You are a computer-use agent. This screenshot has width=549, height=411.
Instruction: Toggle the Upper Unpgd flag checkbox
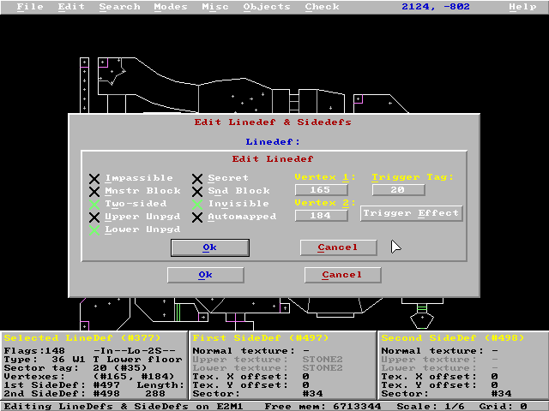pos(94,217)
